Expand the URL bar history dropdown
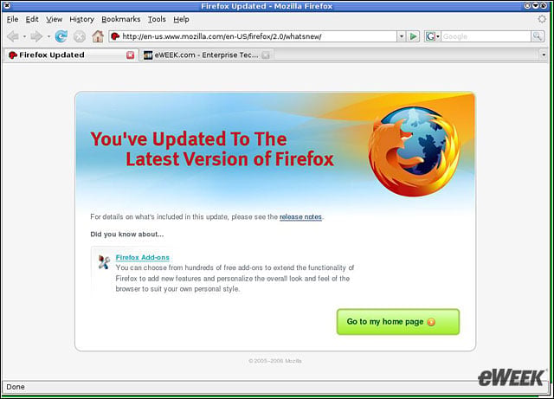 (401, 36)
